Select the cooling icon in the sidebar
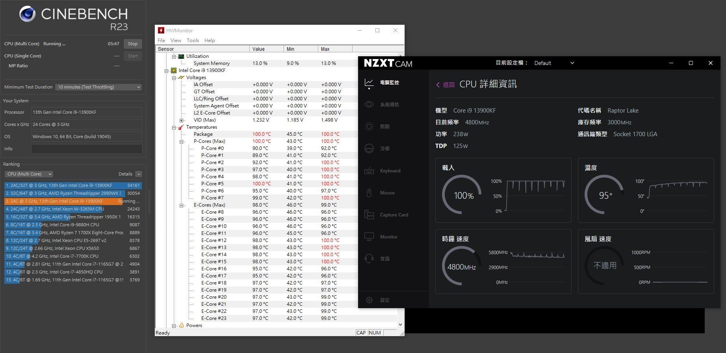This screenshot has width=726, height=353. [x=369, y=149]
